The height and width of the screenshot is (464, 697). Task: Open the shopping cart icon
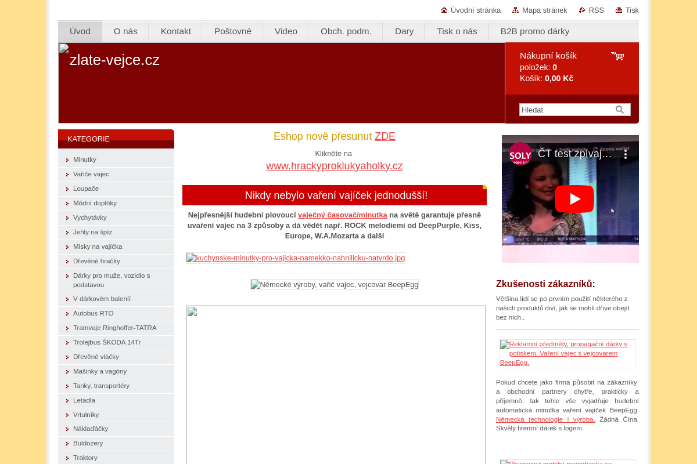pos(617,56)
